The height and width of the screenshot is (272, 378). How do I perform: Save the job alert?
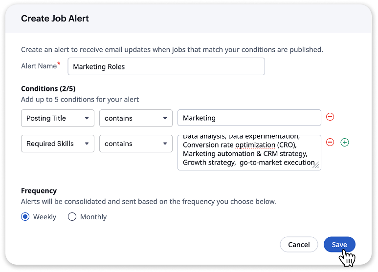coord(339,245)
